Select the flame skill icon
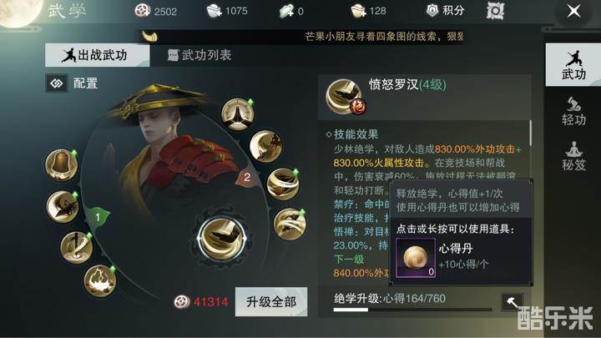The width and height of the screenshot is (601, 338). point(100,281)
